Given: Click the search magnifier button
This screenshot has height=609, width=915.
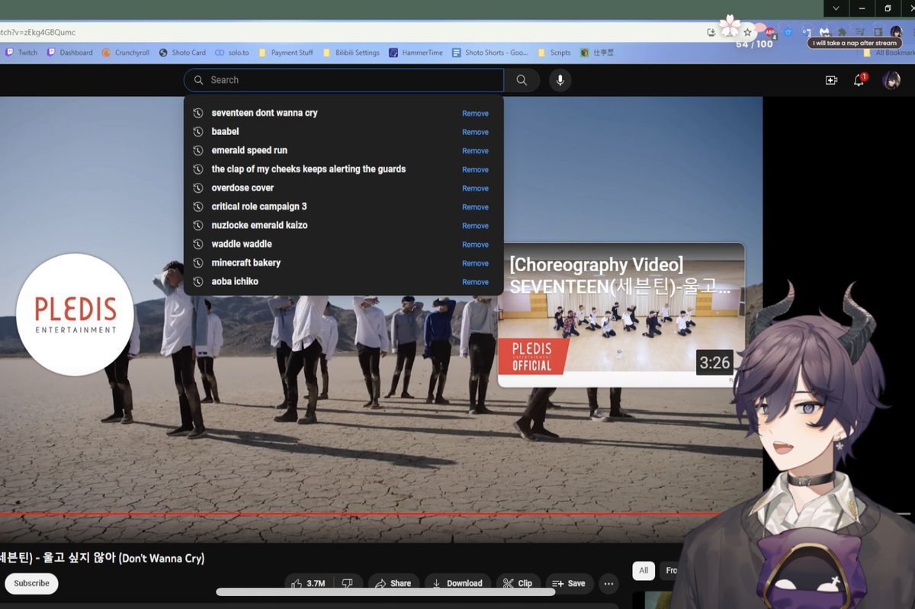Looking at the screenshot, I should coord(522,80).
